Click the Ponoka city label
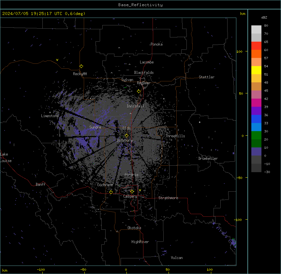Image resolution: width=281 pixels, height=274 pixels. 156,44
